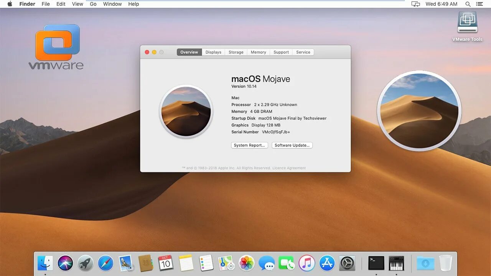
Task: Switch to the Service tab
Action: pos(303,52)
